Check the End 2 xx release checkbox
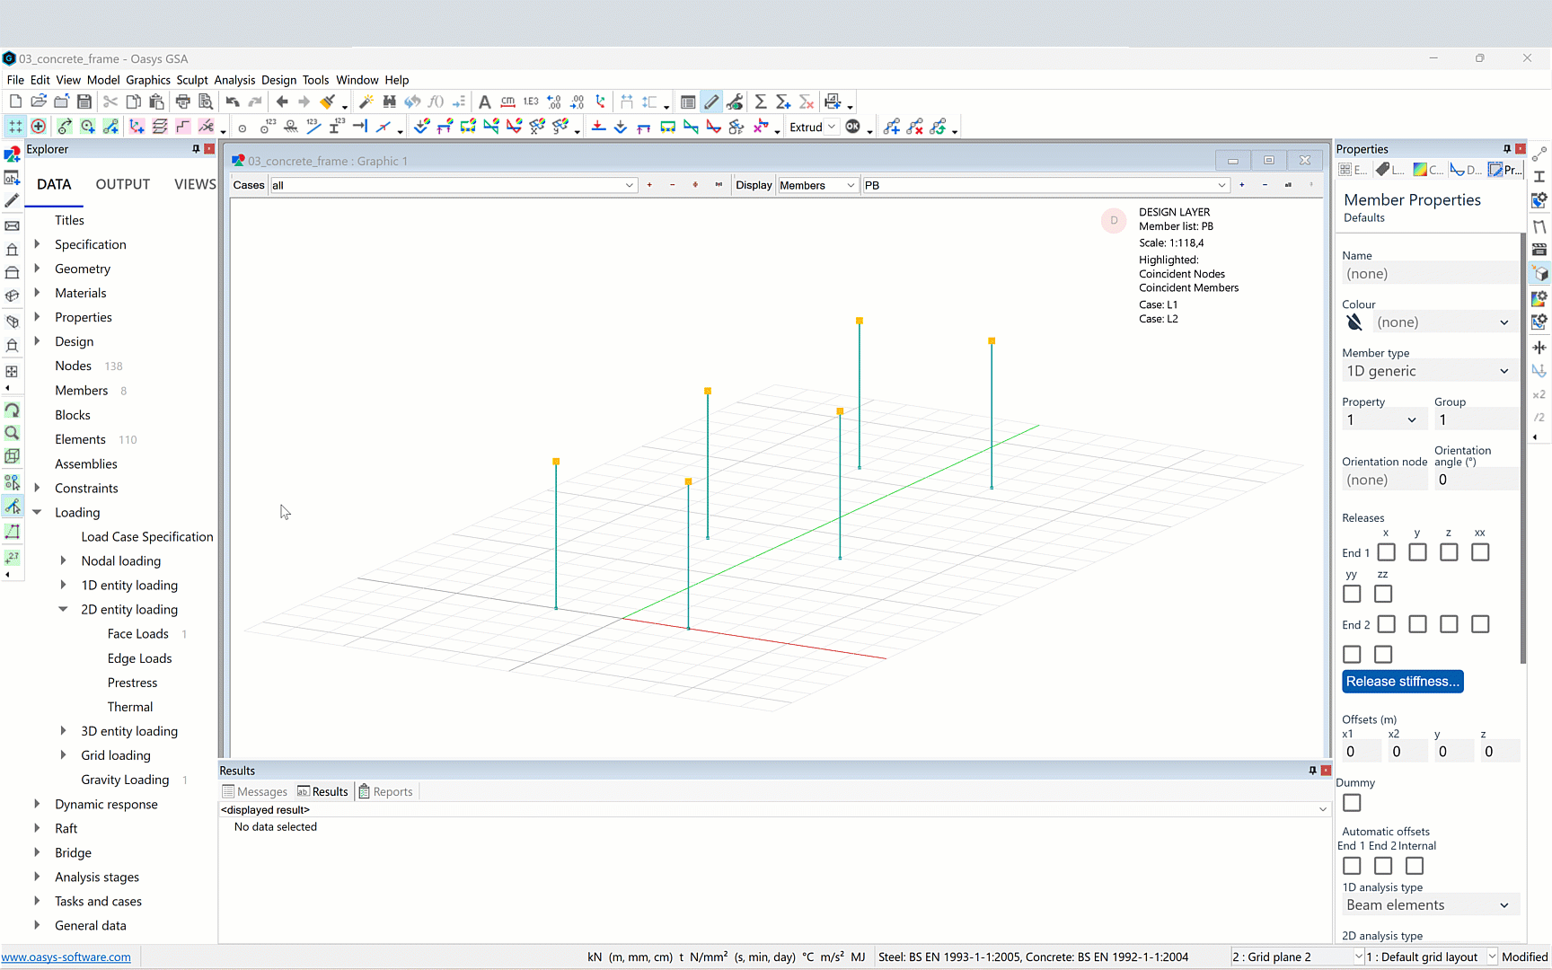 (x=1479, y=624)
